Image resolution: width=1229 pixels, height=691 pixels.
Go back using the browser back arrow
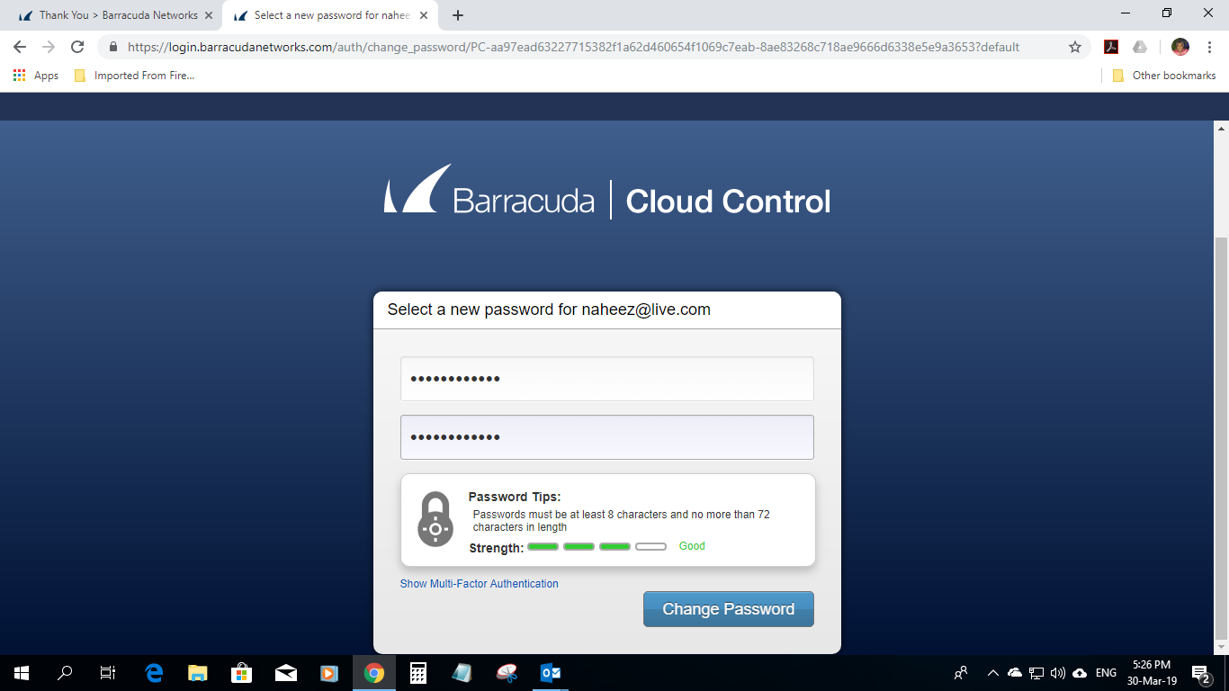[x=20, y=47]
